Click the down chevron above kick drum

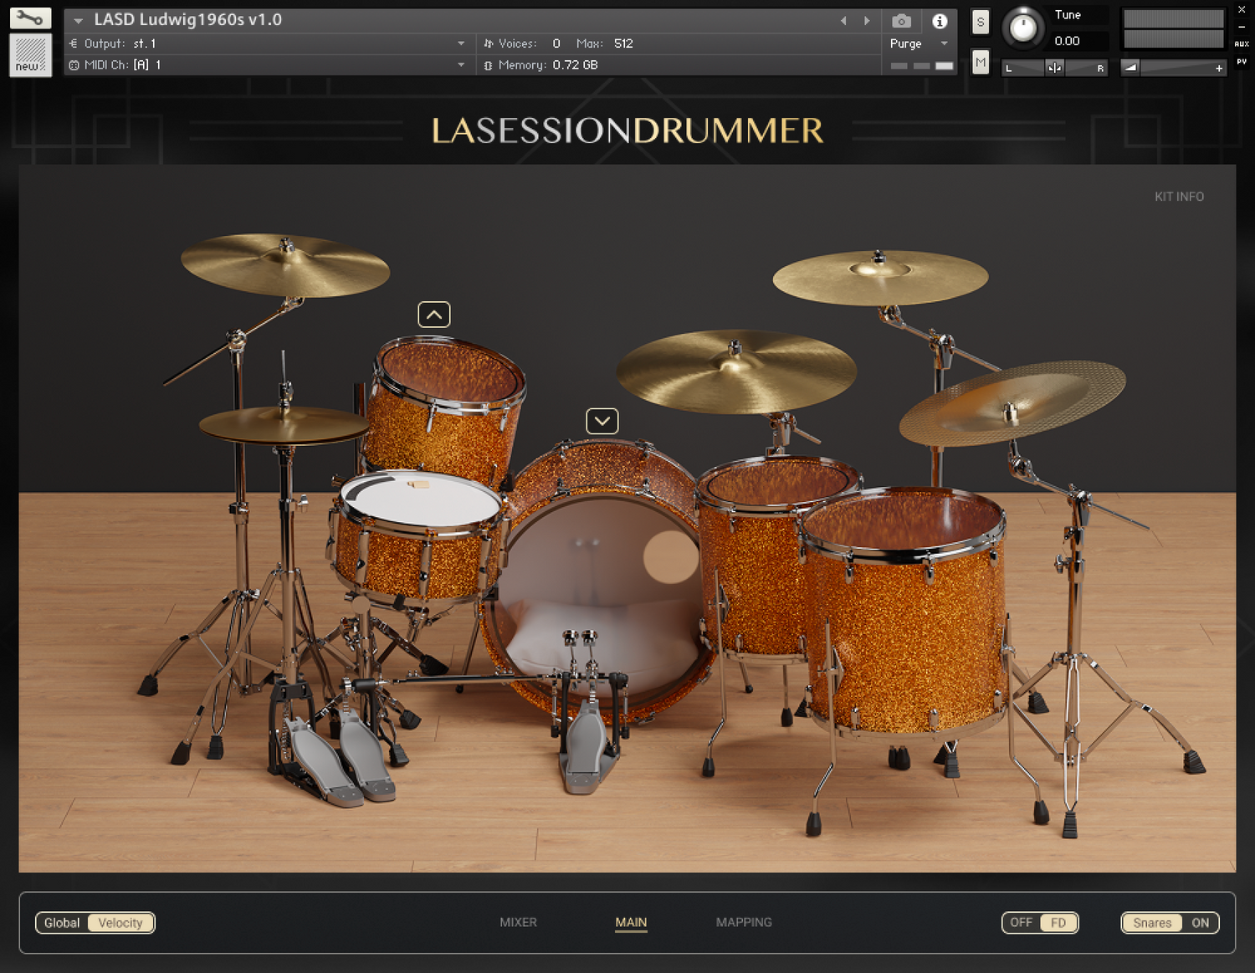(602, 421)
